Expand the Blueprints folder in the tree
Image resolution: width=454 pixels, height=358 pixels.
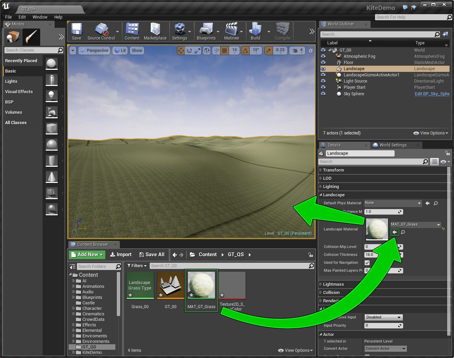point(73,297)
